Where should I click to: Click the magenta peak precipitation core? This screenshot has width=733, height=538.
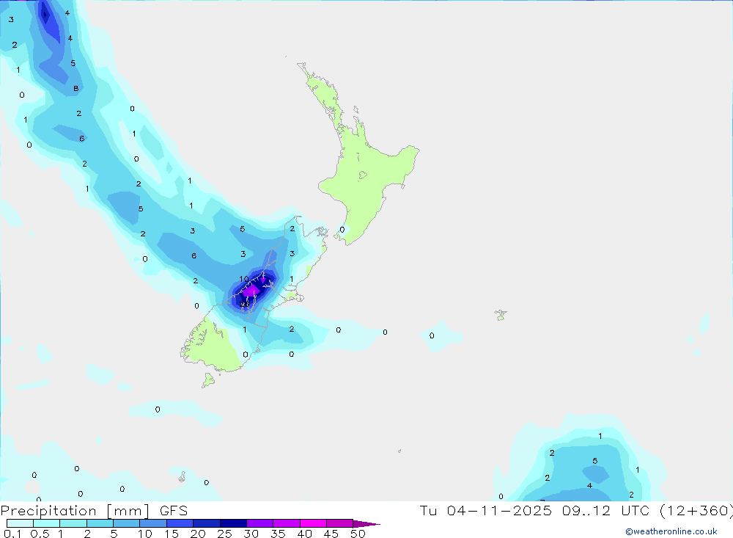pyautogui.click(x=251, y=291)
